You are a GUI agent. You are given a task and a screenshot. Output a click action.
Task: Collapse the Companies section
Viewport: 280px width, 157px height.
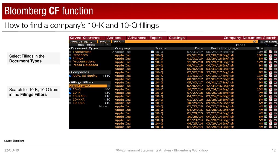(70, 72)
